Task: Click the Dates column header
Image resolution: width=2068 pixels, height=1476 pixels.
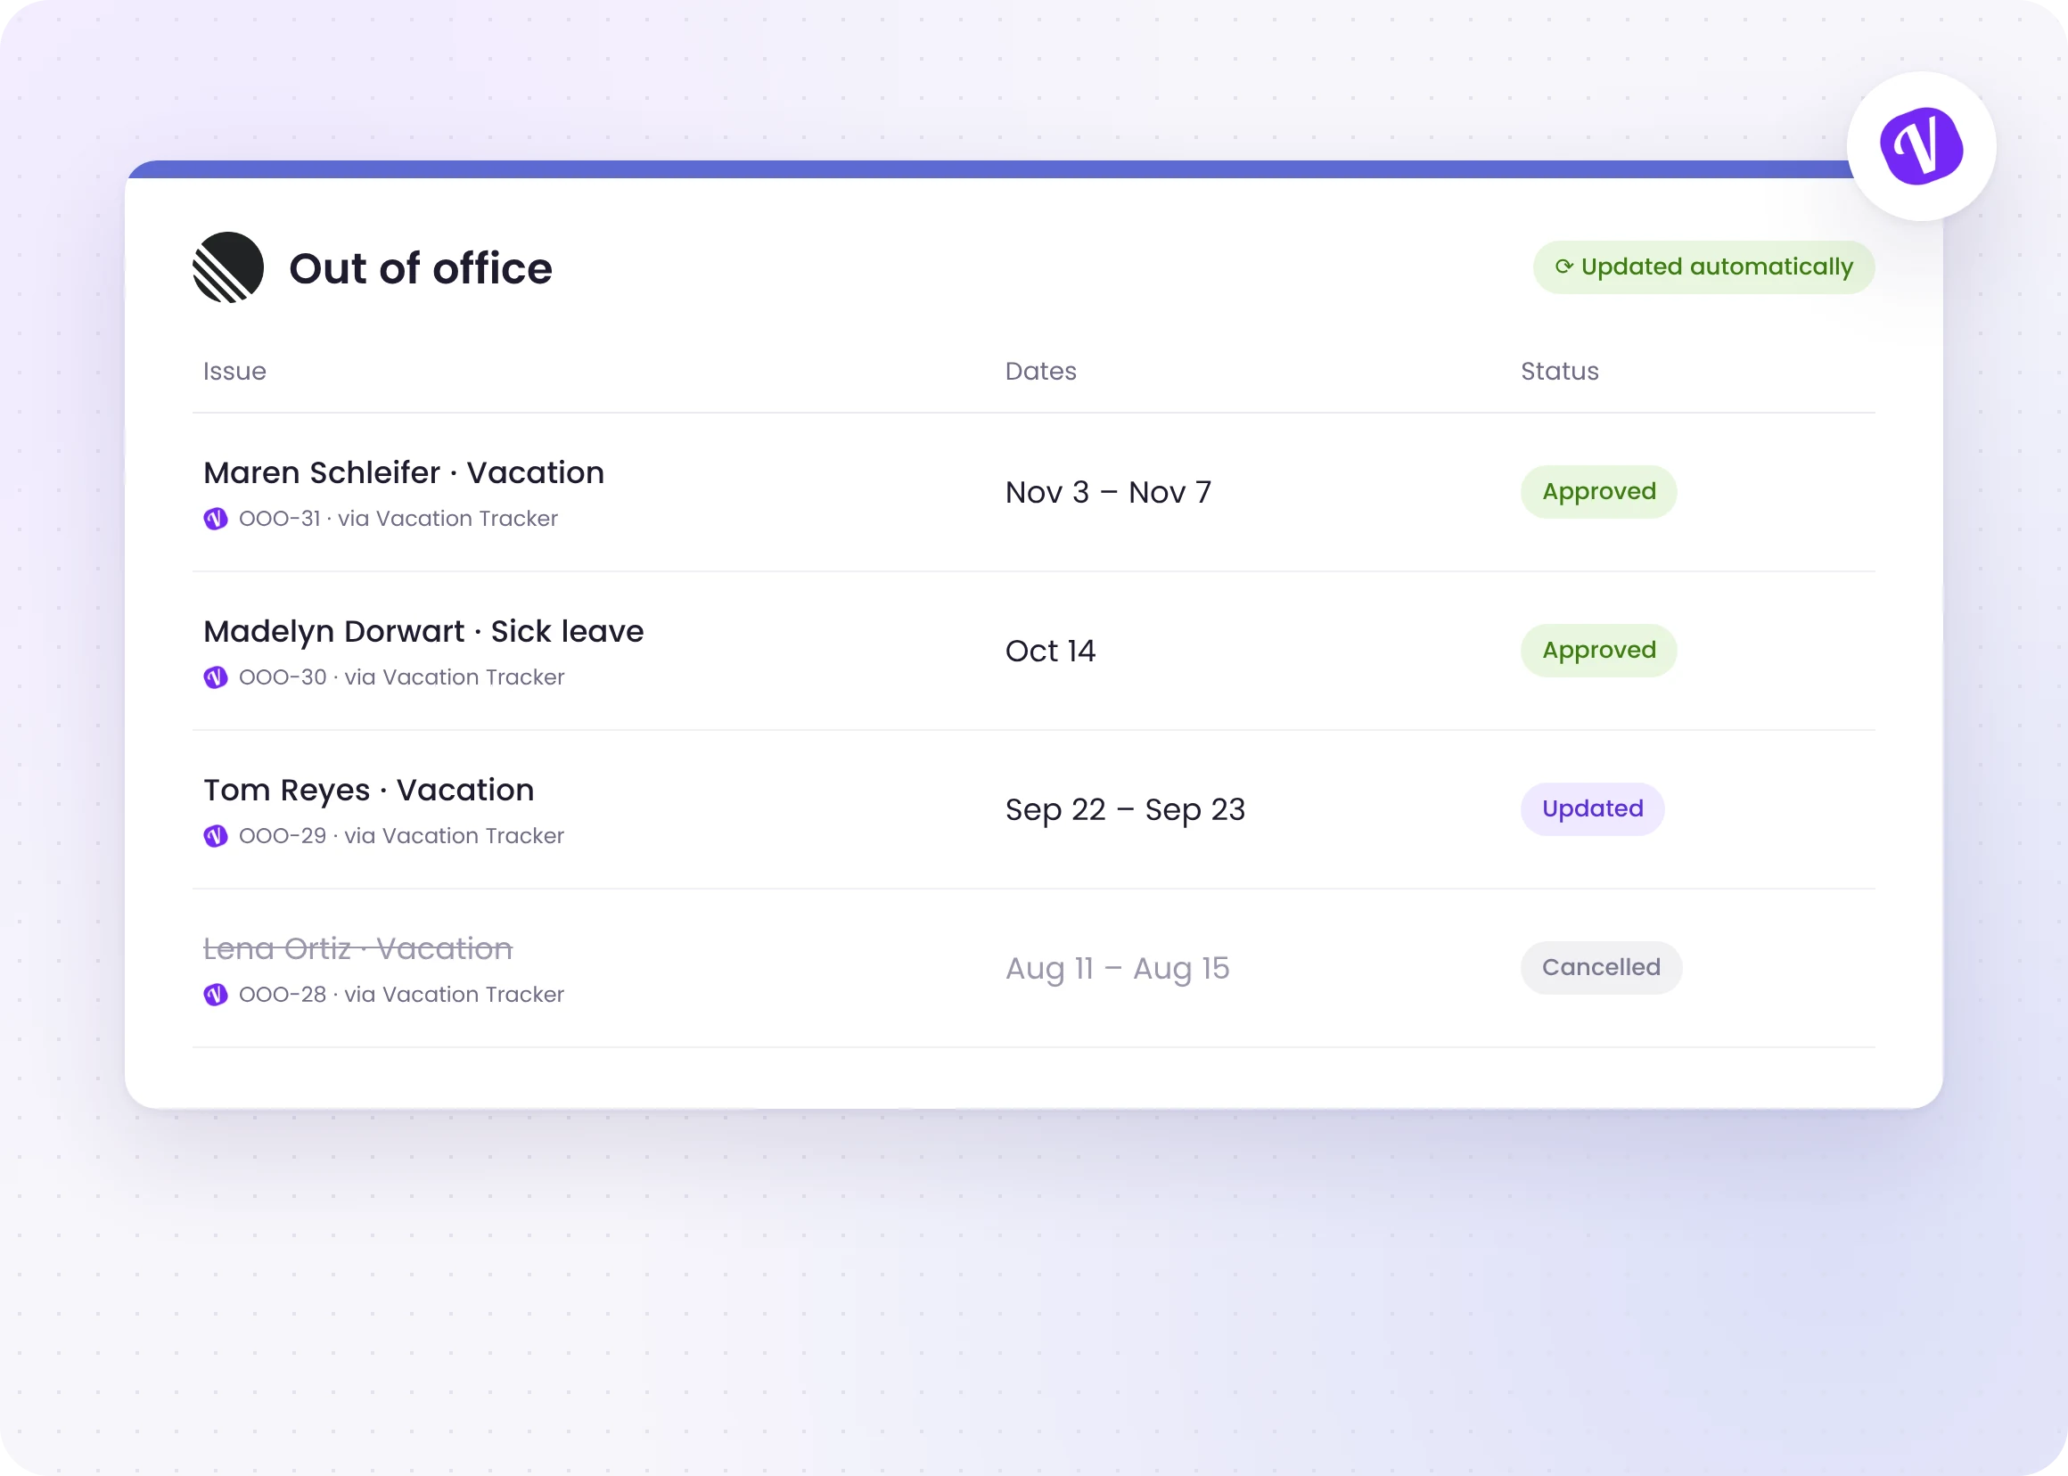Action: [1041, 371]
